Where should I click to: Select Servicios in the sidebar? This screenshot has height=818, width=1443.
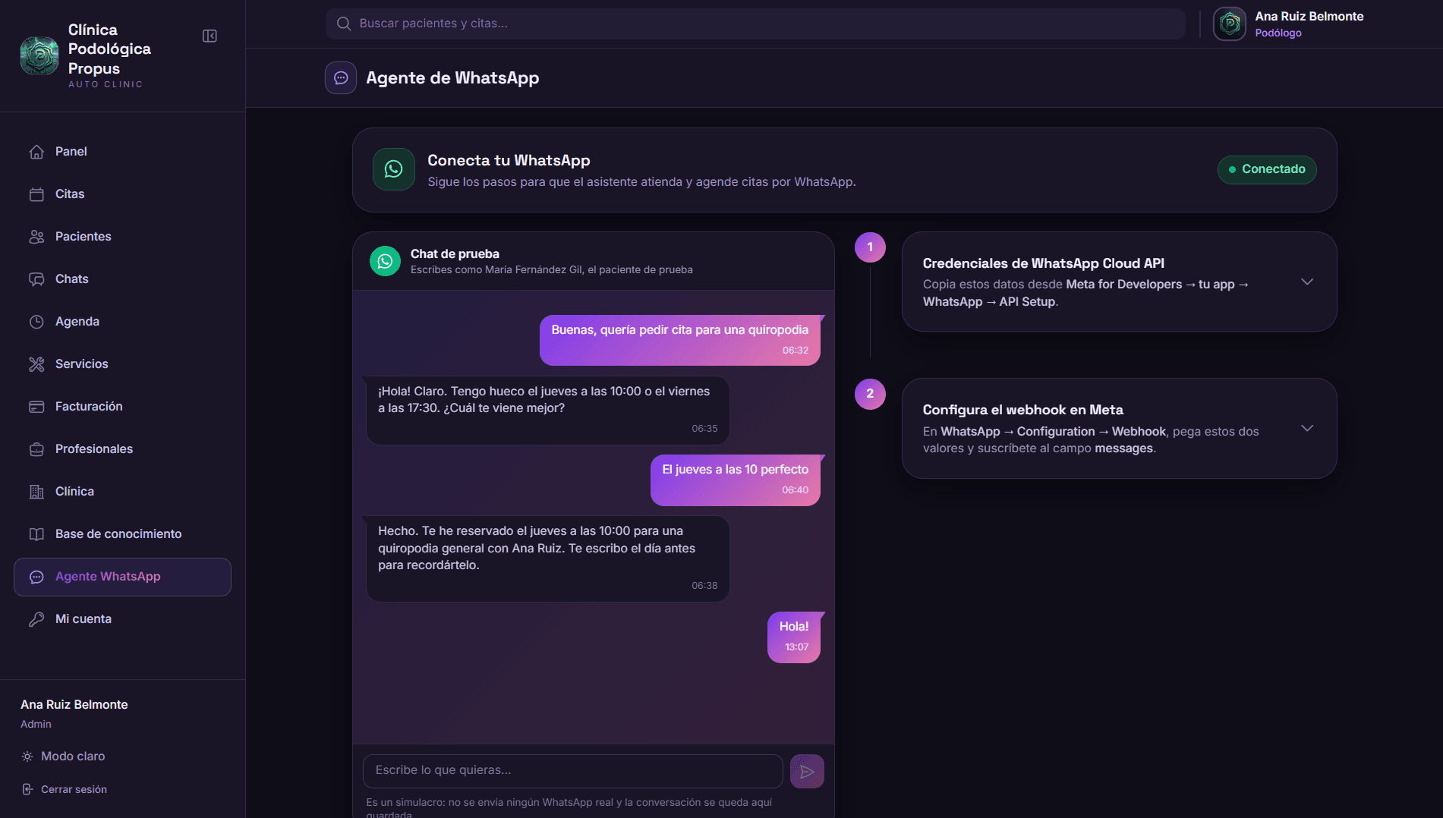tap(122, 364)
